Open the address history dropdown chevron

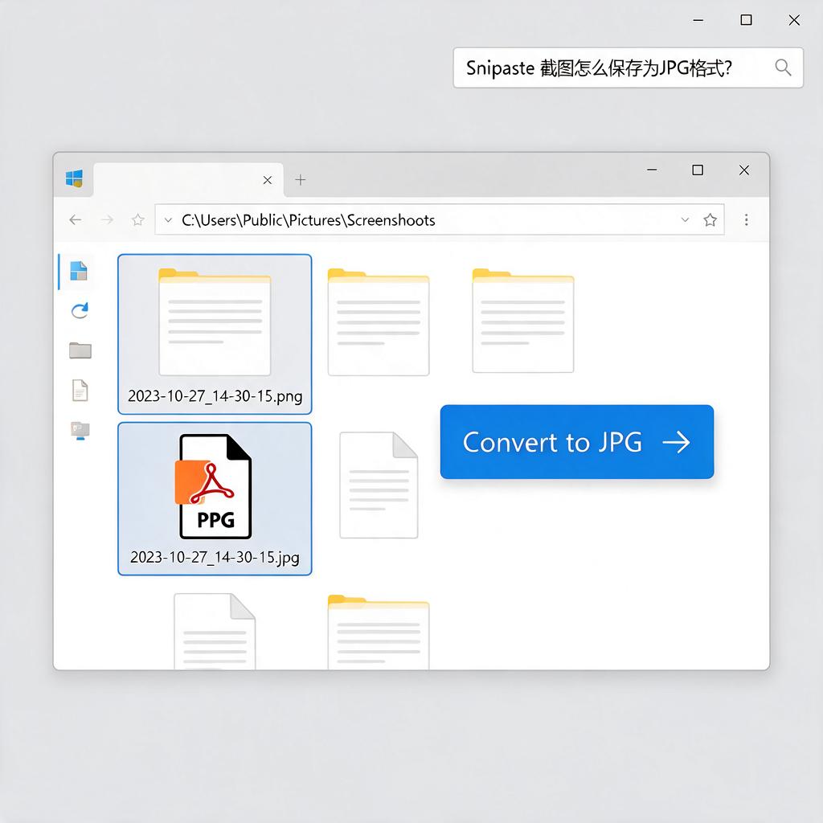pyautogui.click(x=685, y=219)
